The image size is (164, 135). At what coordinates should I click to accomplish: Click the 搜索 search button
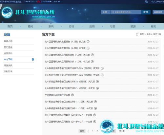click(x=146, y=12)
